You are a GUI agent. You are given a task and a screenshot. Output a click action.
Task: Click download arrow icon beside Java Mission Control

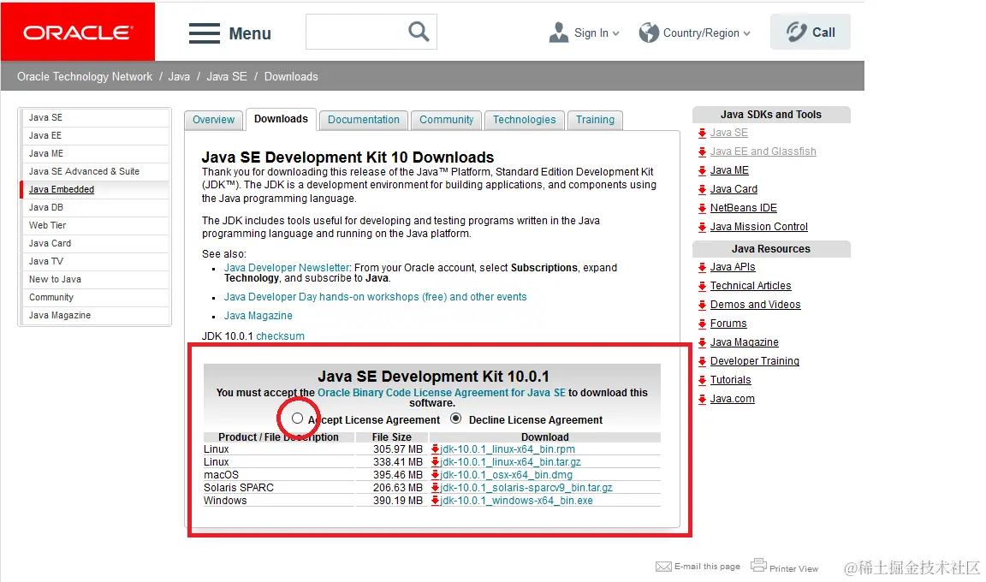(x=702, y=227)
